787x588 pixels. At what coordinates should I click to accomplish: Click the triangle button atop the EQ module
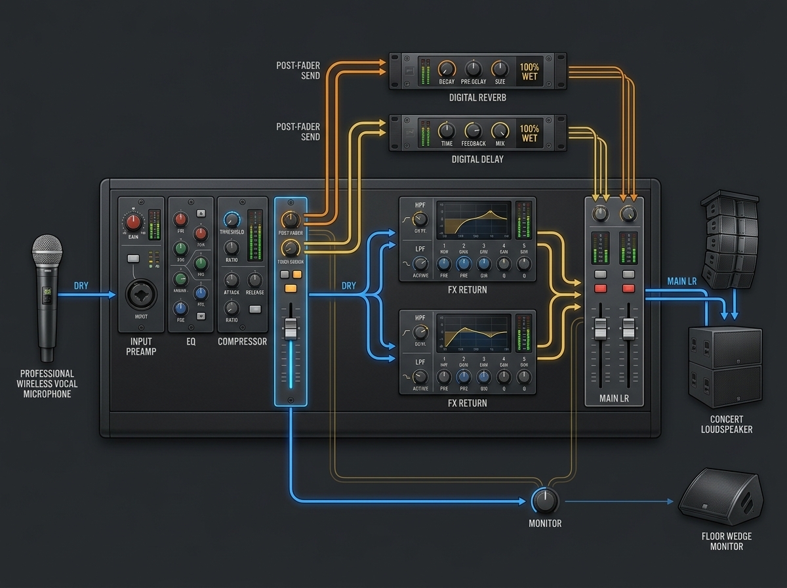[201, 213]
